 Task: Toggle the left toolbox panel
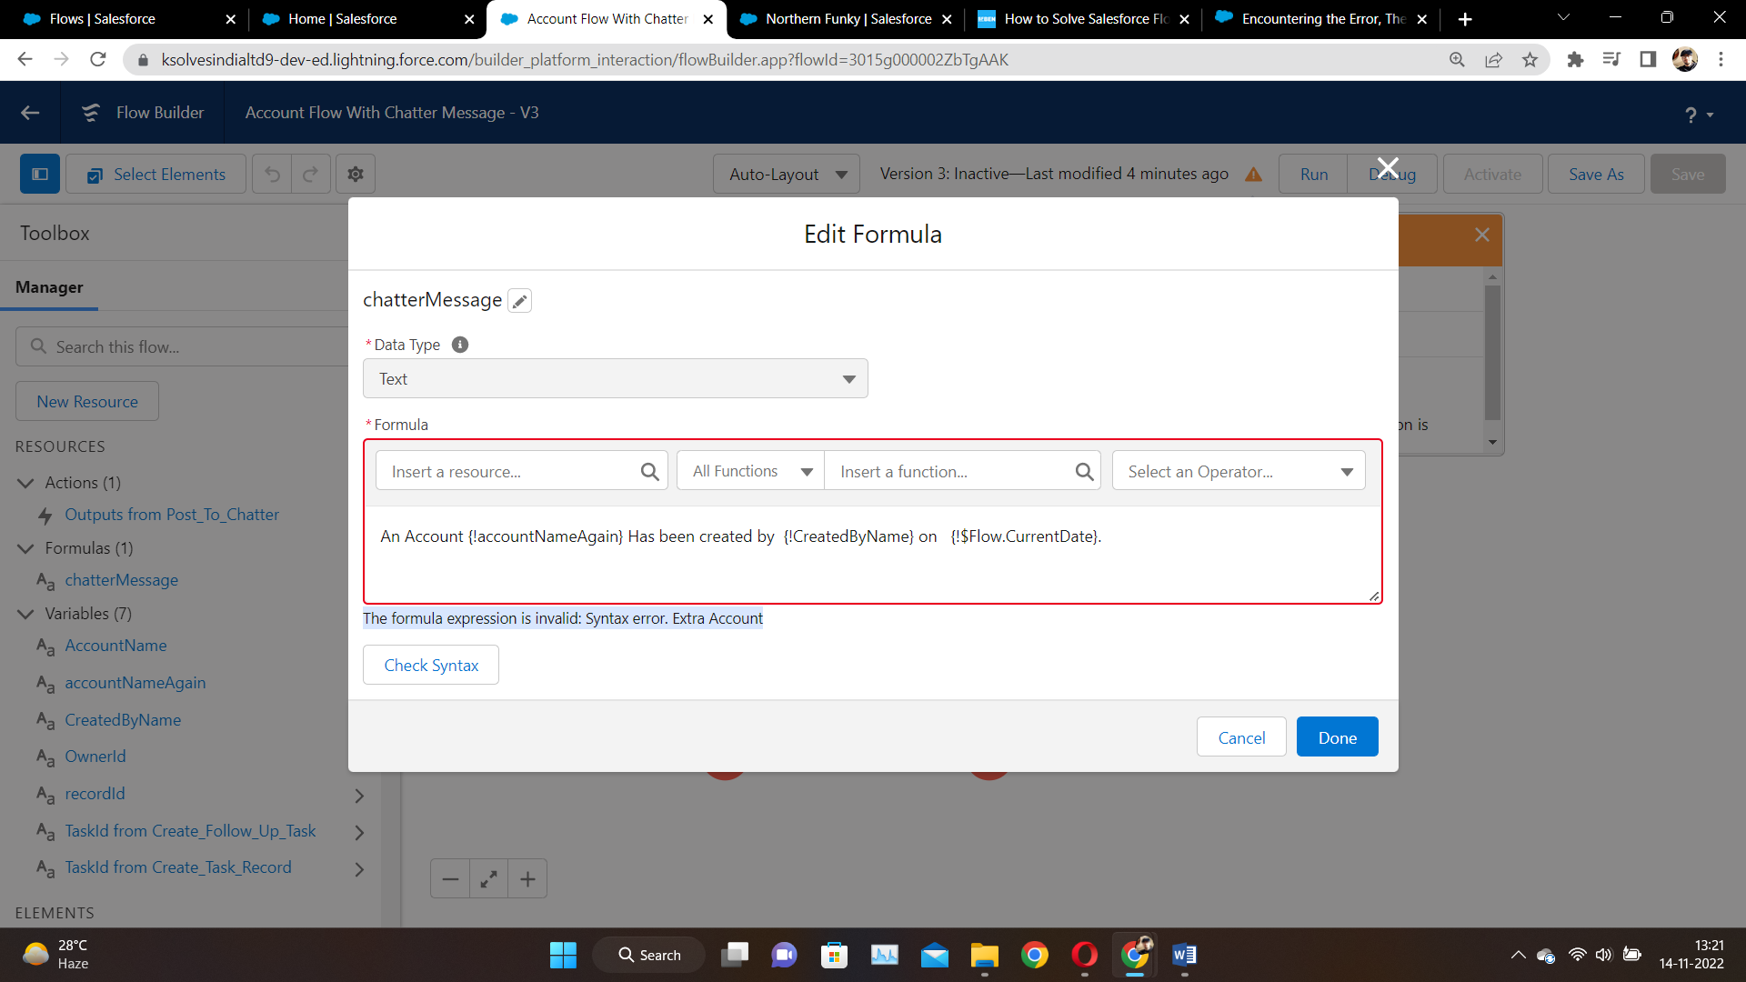[x=39, y=174]
